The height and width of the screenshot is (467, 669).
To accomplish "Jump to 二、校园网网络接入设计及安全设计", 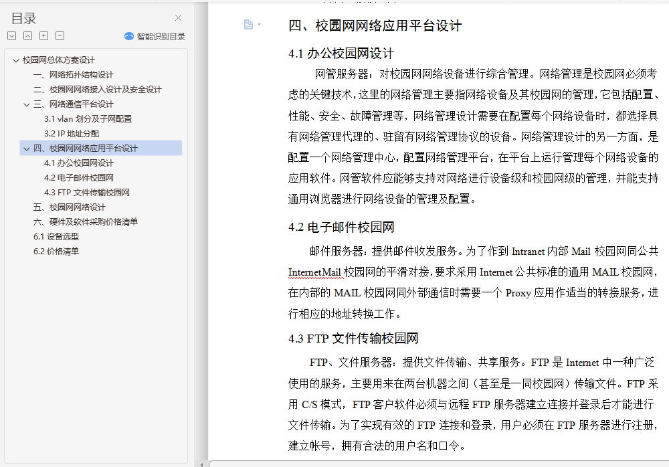I will pyautogui.click(x=98, y=90).
